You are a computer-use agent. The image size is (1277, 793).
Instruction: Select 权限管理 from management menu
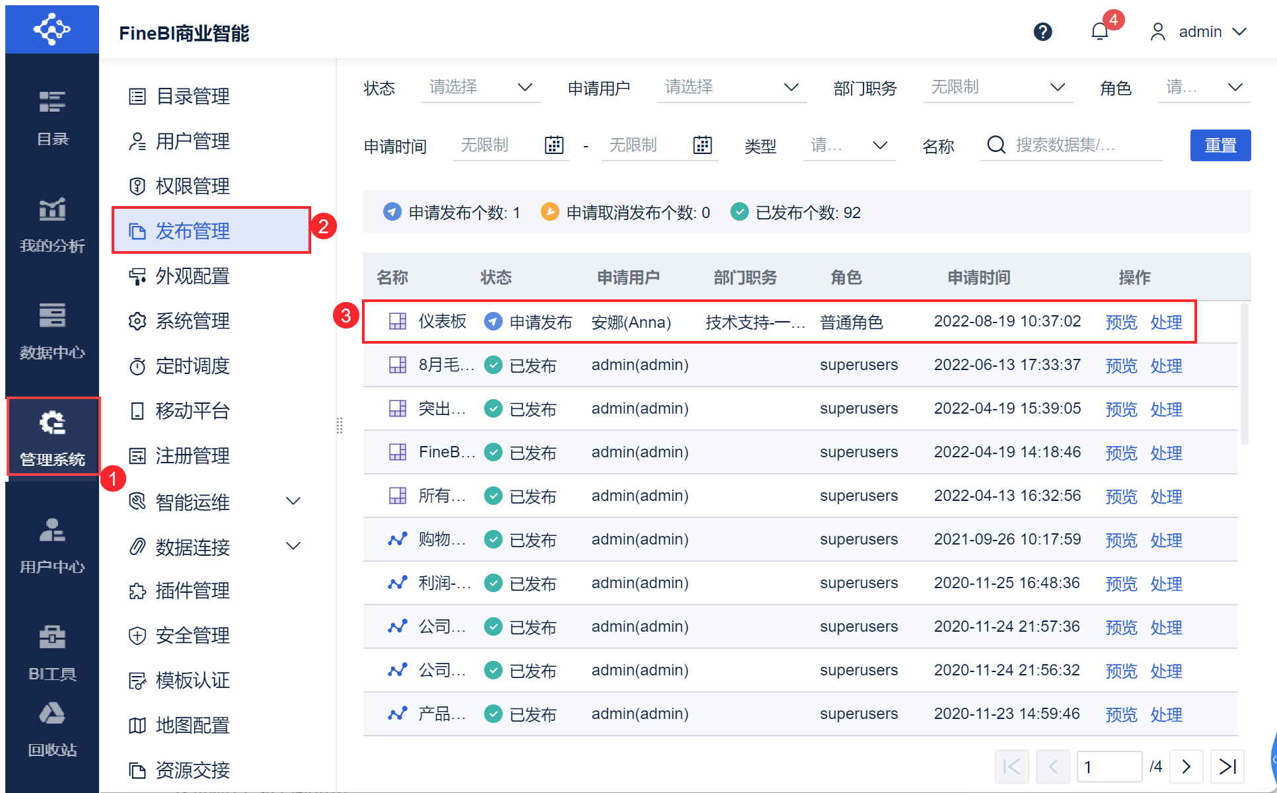coord(192,186)
